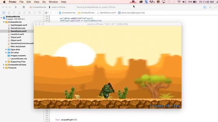Expand the Ogre.atlas folder
This screenshot has width=218, height=122.
6,49
